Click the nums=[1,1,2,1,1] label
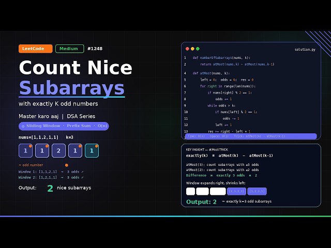 coord(38,137)
